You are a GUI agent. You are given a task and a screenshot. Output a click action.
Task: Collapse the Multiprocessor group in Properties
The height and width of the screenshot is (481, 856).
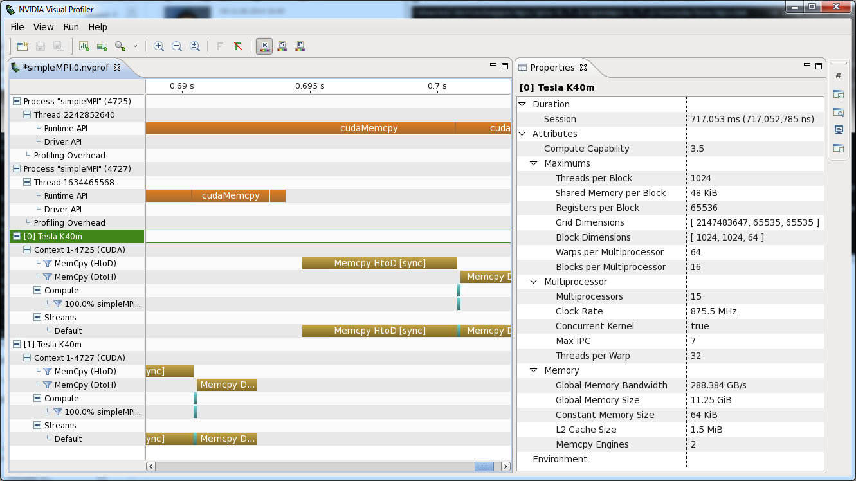(534, 282)
